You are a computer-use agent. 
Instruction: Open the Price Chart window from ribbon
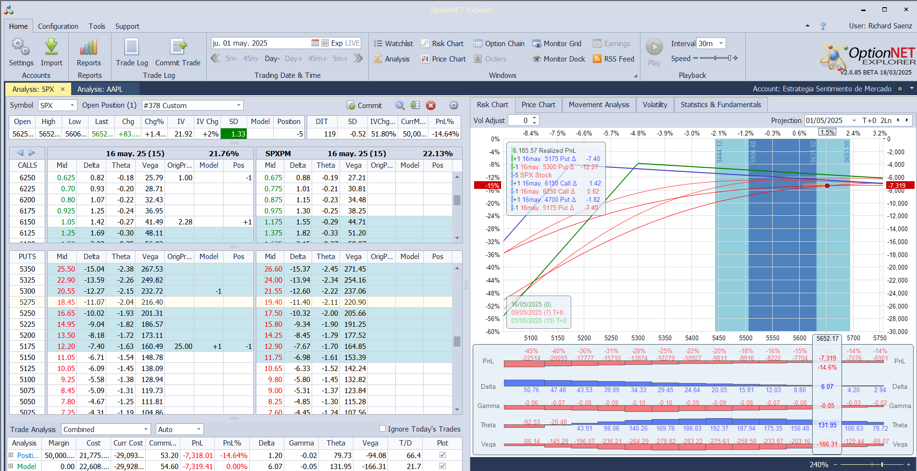443,59
